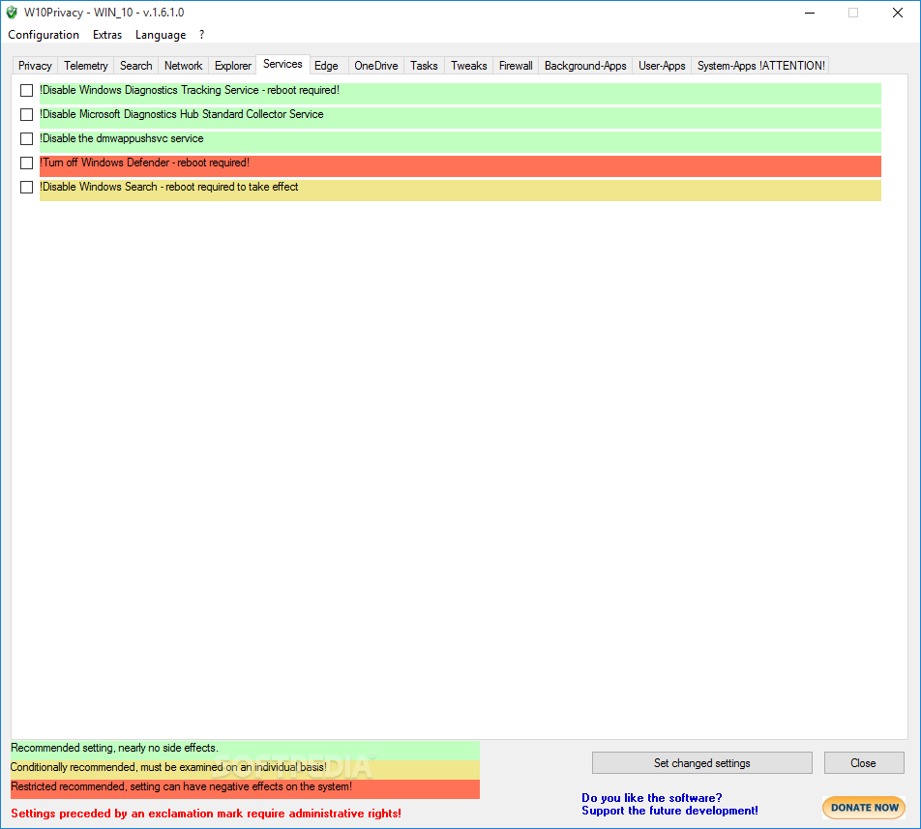Click the Disable Windows Search label text

point(169,187)
